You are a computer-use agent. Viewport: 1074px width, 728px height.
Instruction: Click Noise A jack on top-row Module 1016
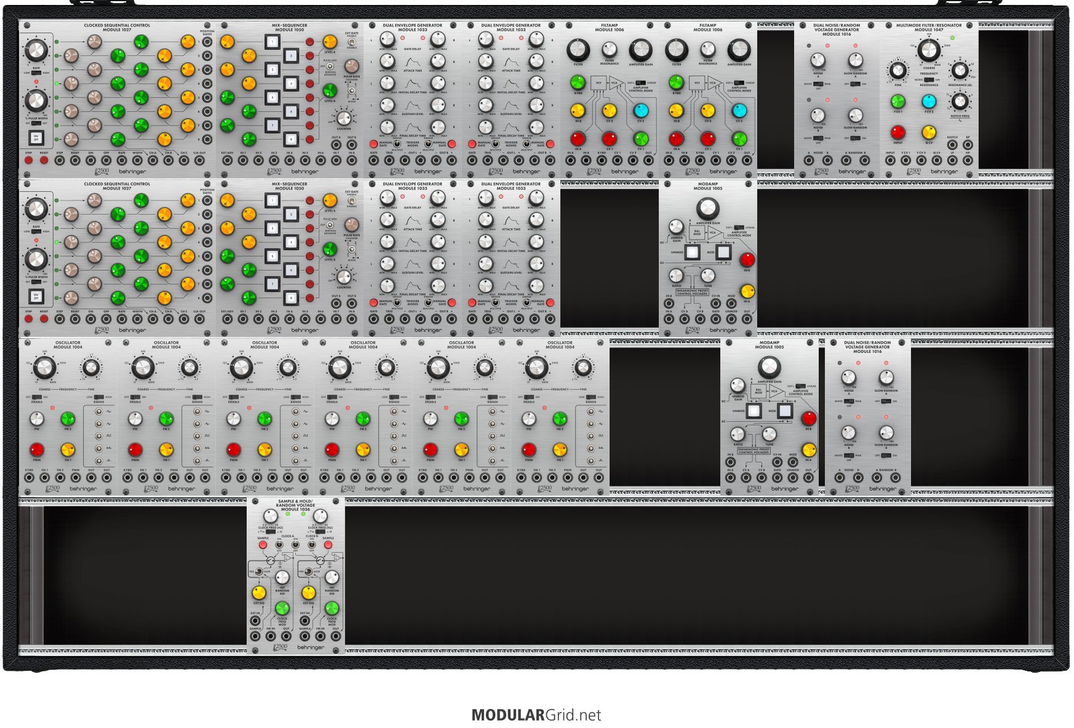pyautogui.click(x=809, y=160)
